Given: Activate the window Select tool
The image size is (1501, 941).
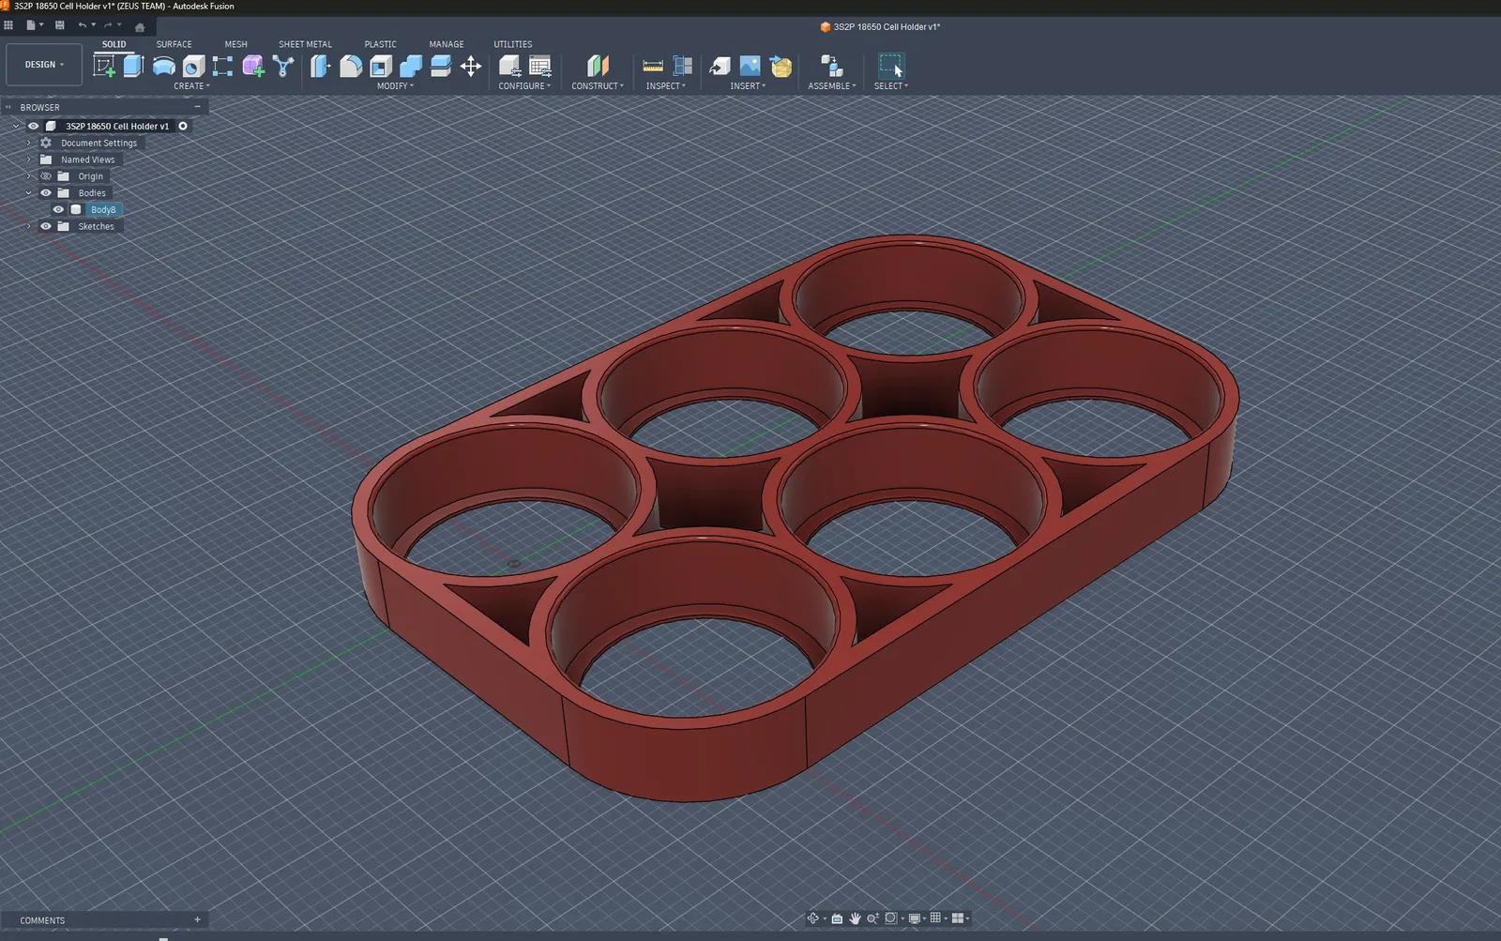Looking at the screenshot, I should coord(890,66).
